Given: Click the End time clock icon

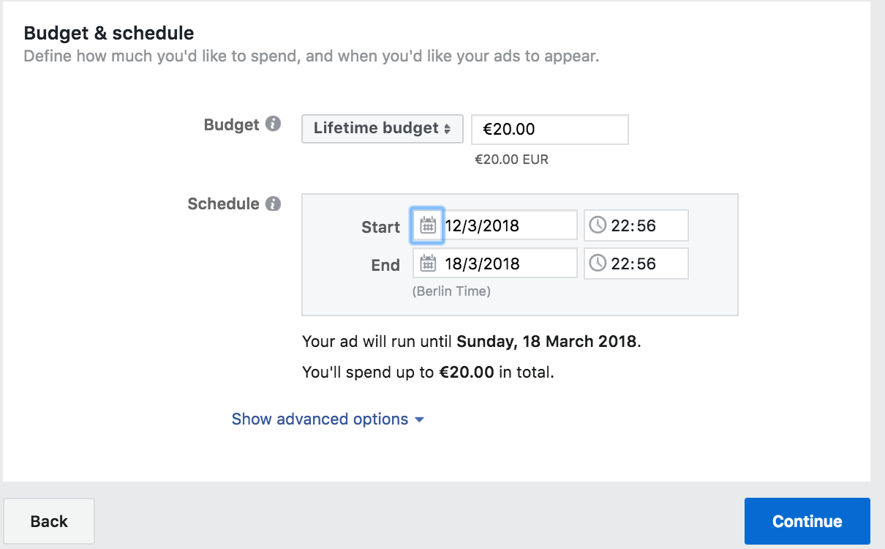Looking at the screenshot, I should click(x=598, y=264).
